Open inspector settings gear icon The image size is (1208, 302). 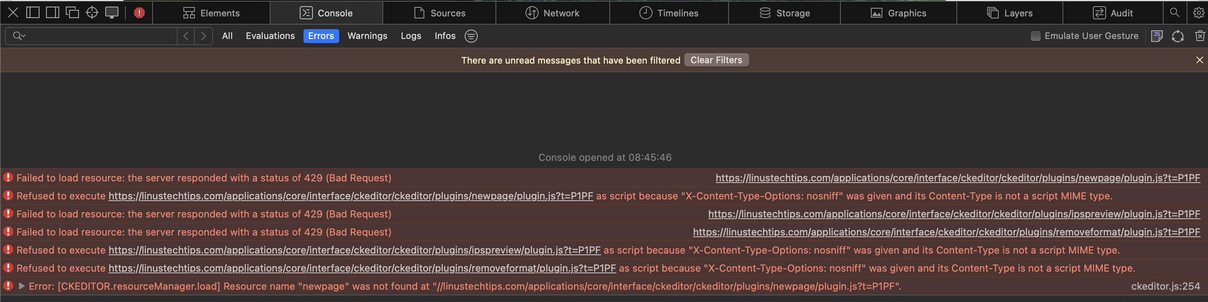(1198, 13)
